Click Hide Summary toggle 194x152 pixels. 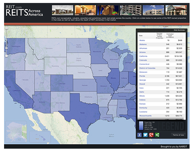(179, 30)
